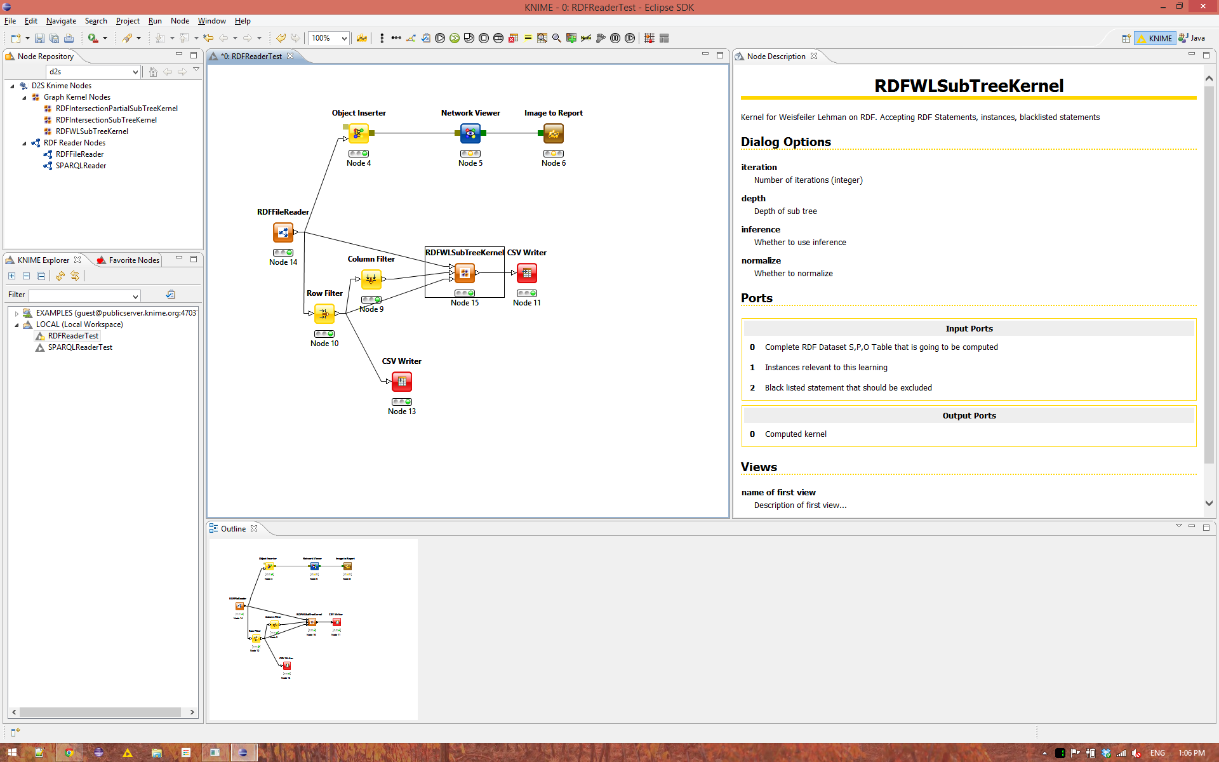
Task: Click the Object Inserter node icon
Action: pyautogui.click(x=358, y=133)
